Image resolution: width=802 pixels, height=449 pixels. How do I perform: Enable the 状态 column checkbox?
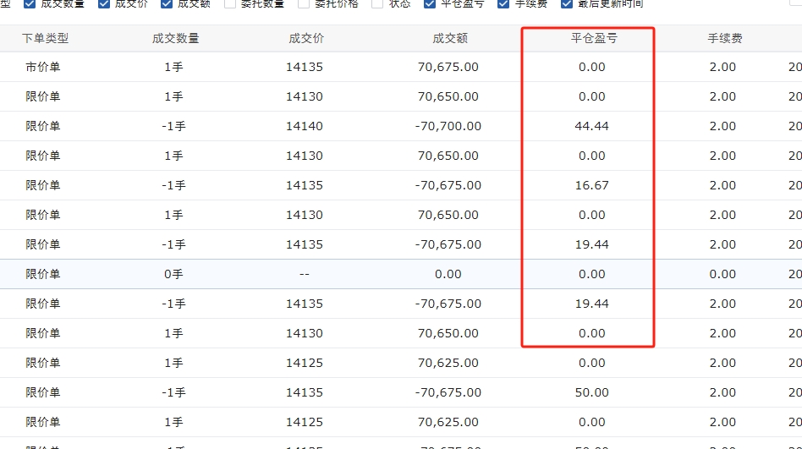(377, 3)
